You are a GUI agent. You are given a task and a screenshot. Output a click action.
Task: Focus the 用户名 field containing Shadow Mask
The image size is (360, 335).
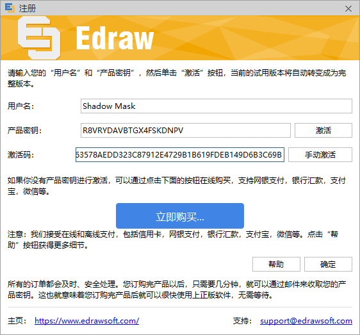(x=217, y=106)
